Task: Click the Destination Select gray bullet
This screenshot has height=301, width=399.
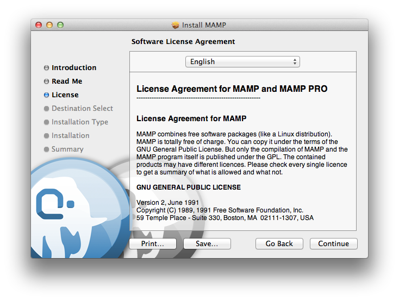Action: click(46, 109)
